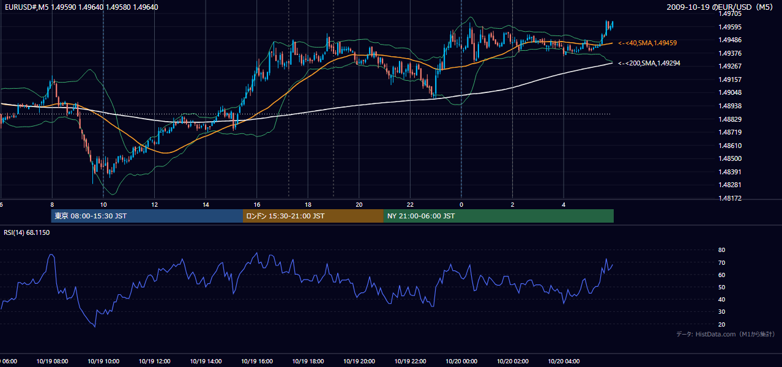Viewport: 782px width, 367px height.
Task: Click RSI scale level 80
Action: 721,250
